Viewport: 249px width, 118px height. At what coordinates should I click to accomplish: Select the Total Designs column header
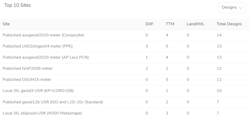(229, 24)
